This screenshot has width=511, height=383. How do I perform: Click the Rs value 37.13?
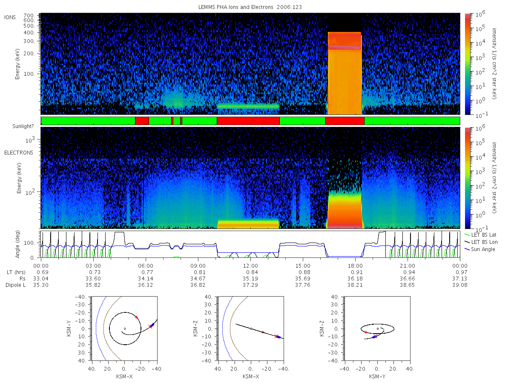pyautogui.click(x=460, y=278)
